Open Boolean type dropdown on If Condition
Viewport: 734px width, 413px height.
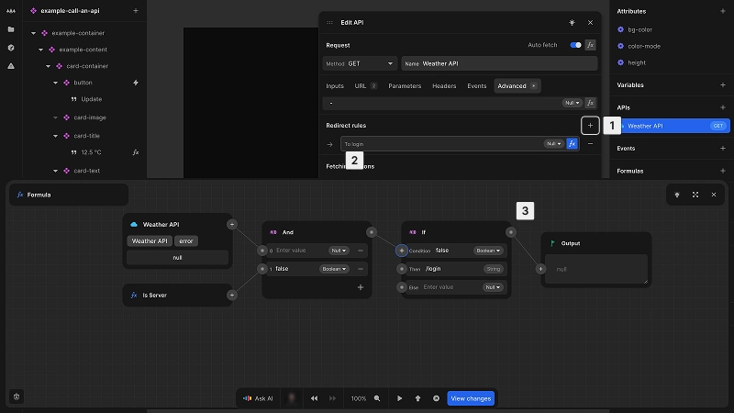[x=488, y=251]
